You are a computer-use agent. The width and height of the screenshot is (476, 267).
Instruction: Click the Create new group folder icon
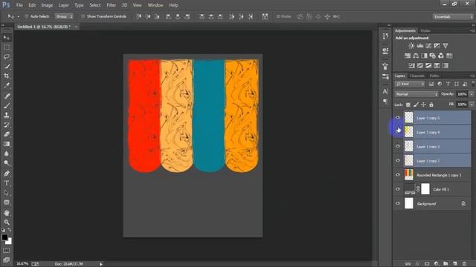pos(446,264)
